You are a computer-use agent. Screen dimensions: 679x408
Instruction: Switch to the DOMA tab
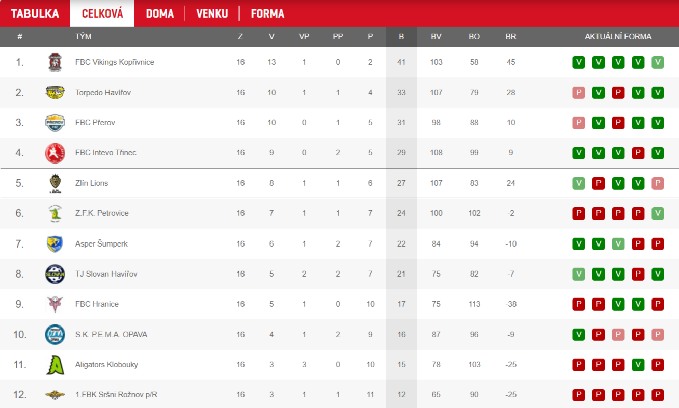160,14
